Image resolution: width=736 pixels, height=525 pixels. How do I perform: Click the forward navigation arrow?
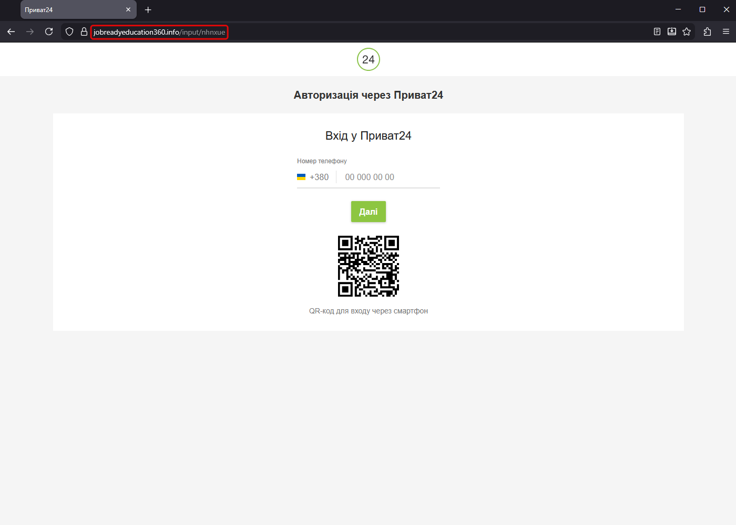coord(30,32)
